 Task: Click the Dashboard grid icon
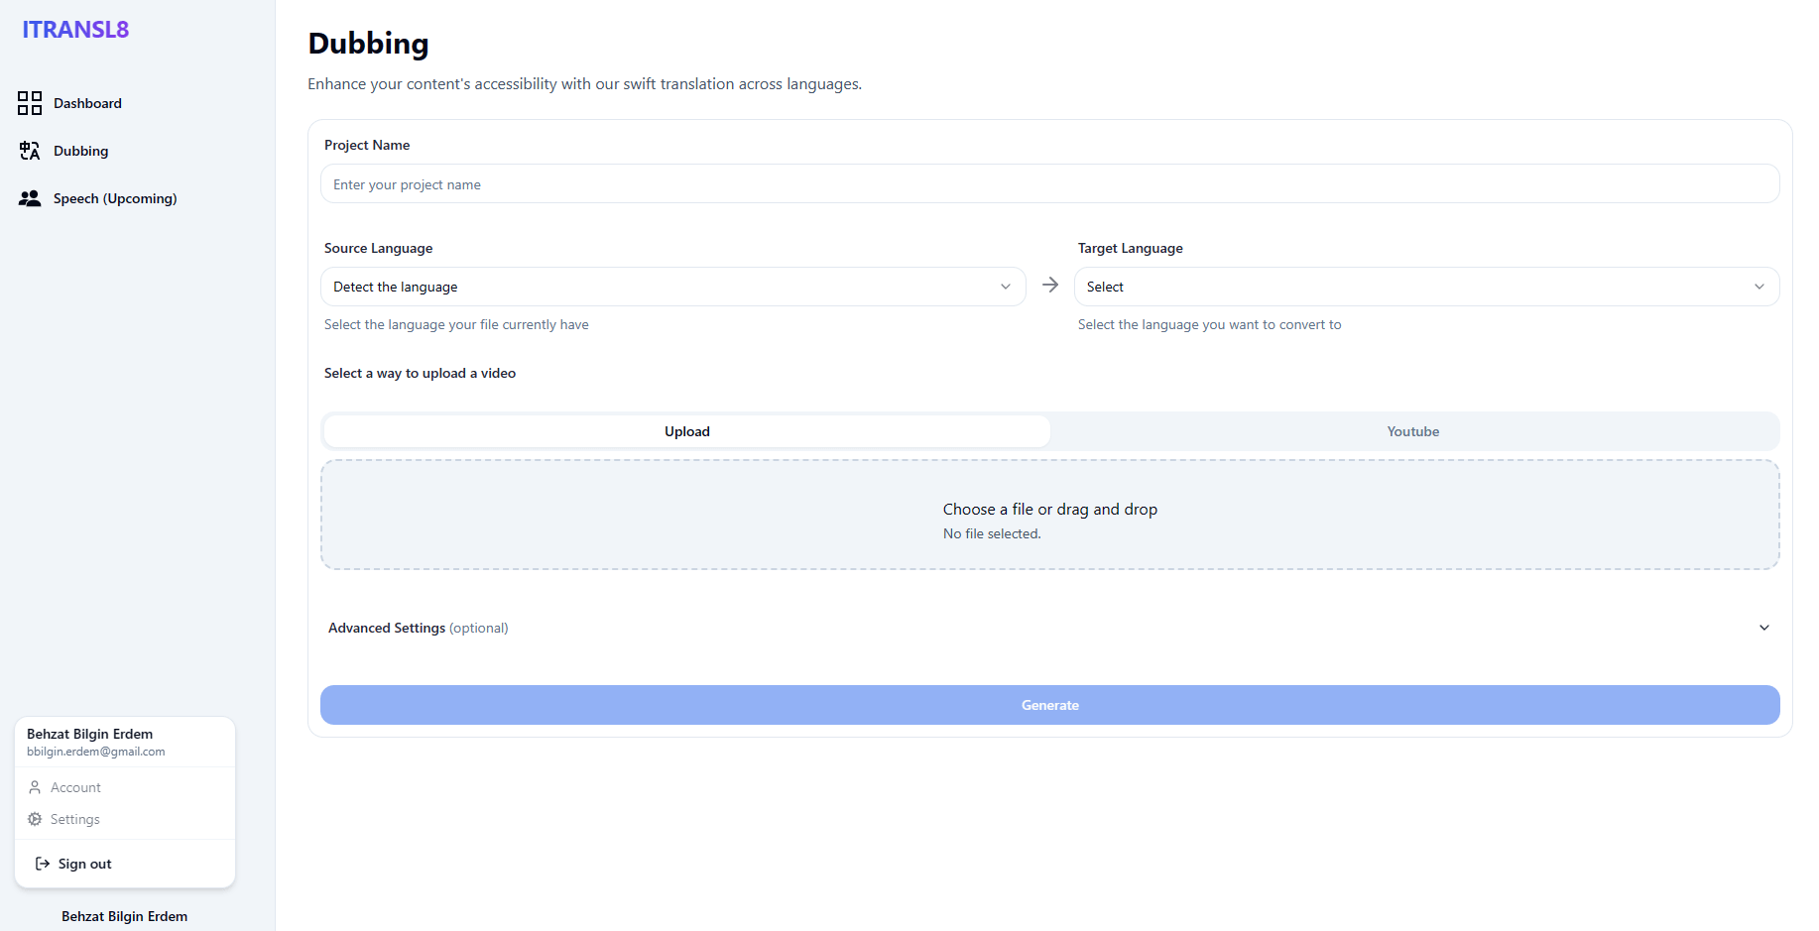point(30,103)
